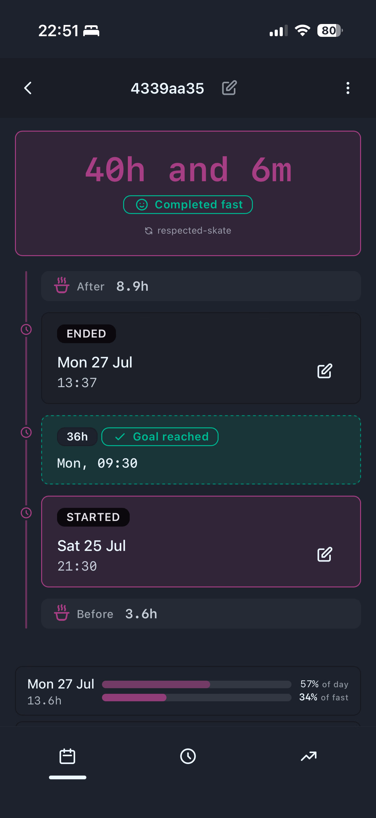Tap the 34% of fast progress bar

click(196, 697)
